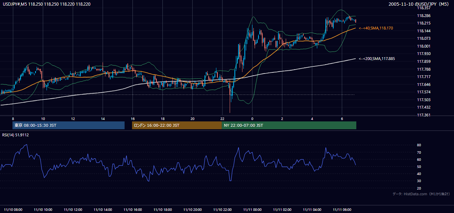The image size is (454, 213).
Task: Click the bottom time label 11/11 06:00
Action: (342, 210)
